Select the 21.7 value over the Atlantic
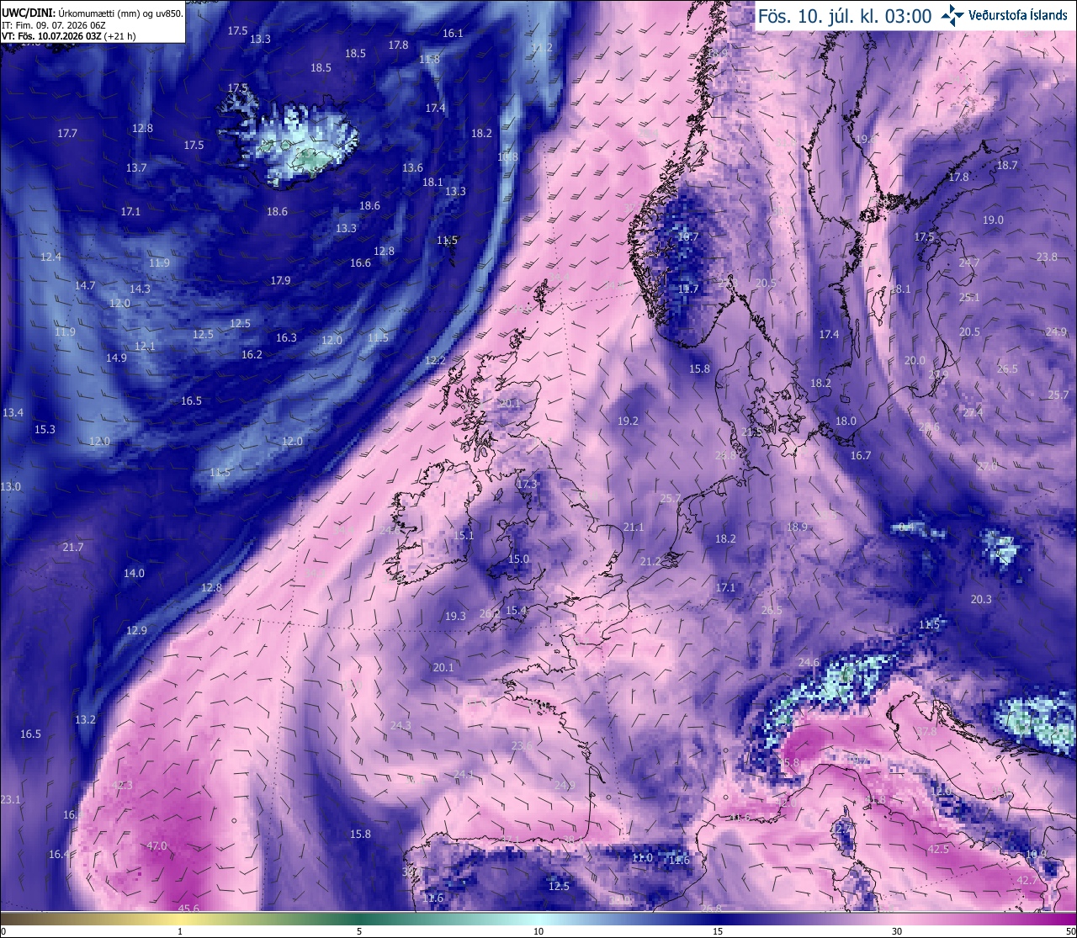1077x938 pixels. pyautogui.click(x=72, y=547)
